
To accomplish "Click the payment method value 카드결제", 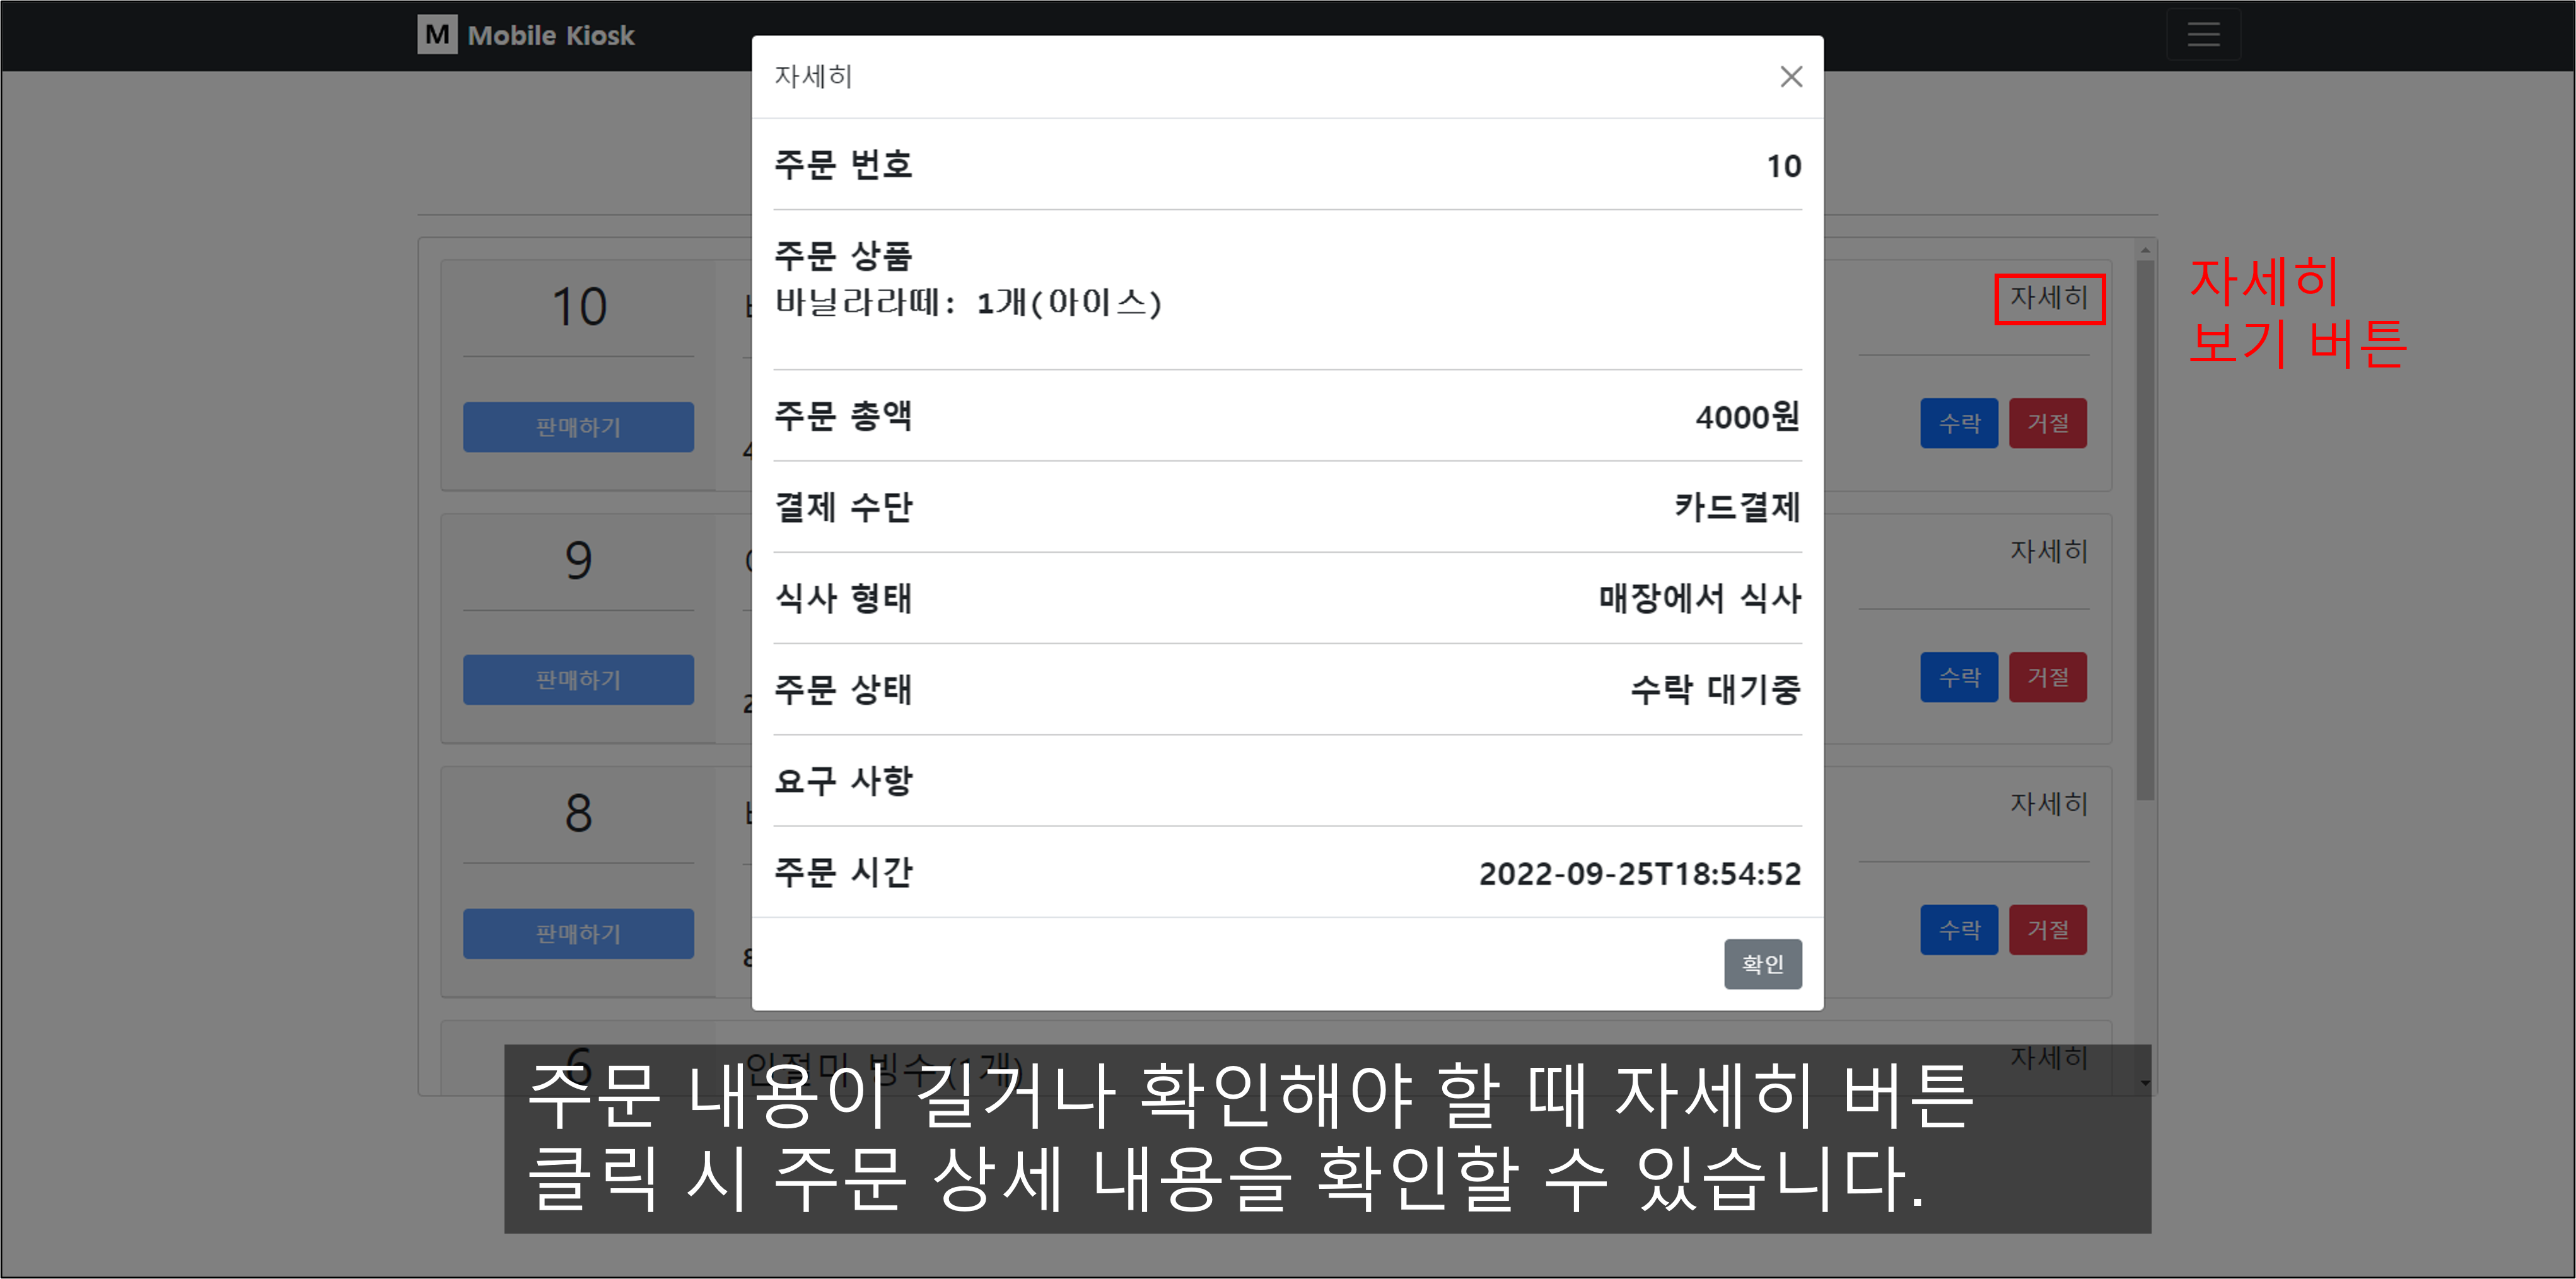I will coord(1738,507).
